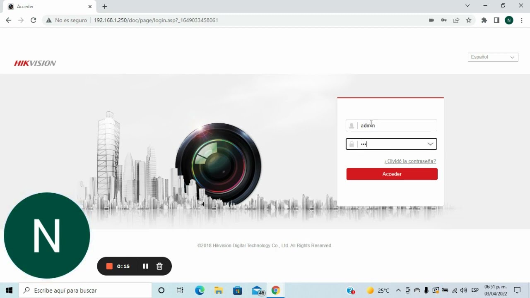530x298 pixels.
Task: Open OneDrive cloud tray icon
Action: pos(417,291)
